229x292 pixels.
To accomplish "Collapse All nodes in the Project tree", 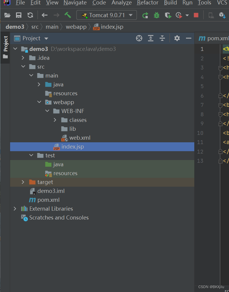I will 162,38.
